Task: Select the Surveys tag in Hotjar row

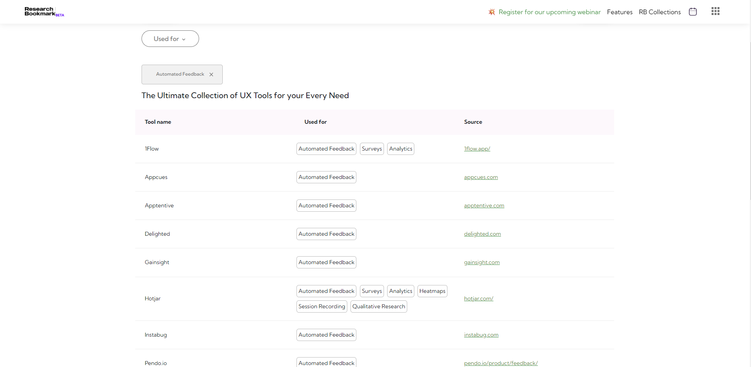Action: 372,291
